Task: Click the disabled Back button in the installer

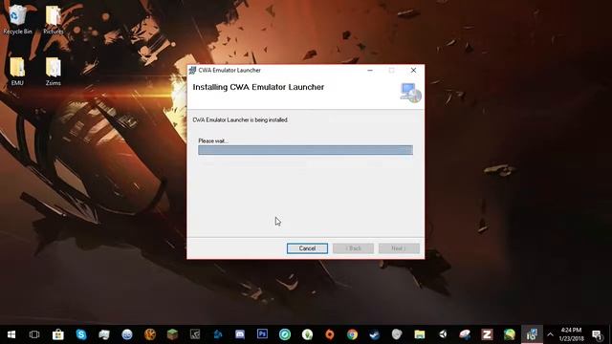Action: click(353, 248)
